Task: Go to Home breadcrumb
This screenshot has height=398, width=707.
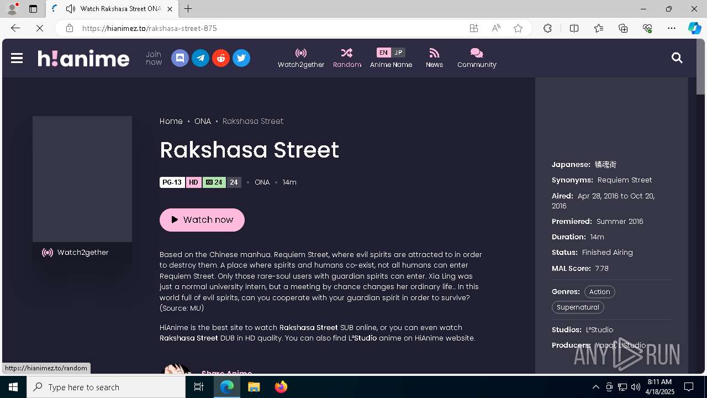Action: pyautogui.click(x=171, y=121)
